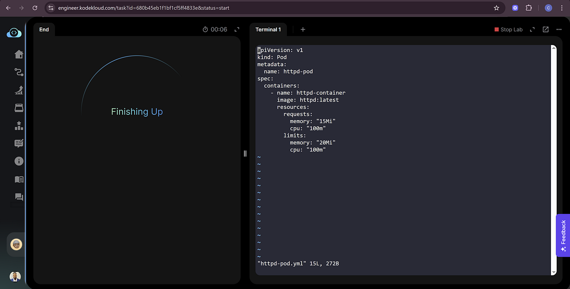Bookmark this page with star icon

(496, 8)
